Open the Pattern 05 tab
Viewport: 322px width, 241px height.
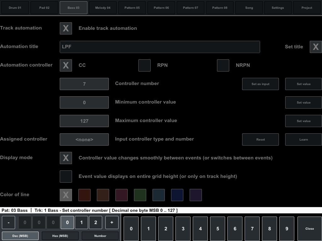click(132, 8)
